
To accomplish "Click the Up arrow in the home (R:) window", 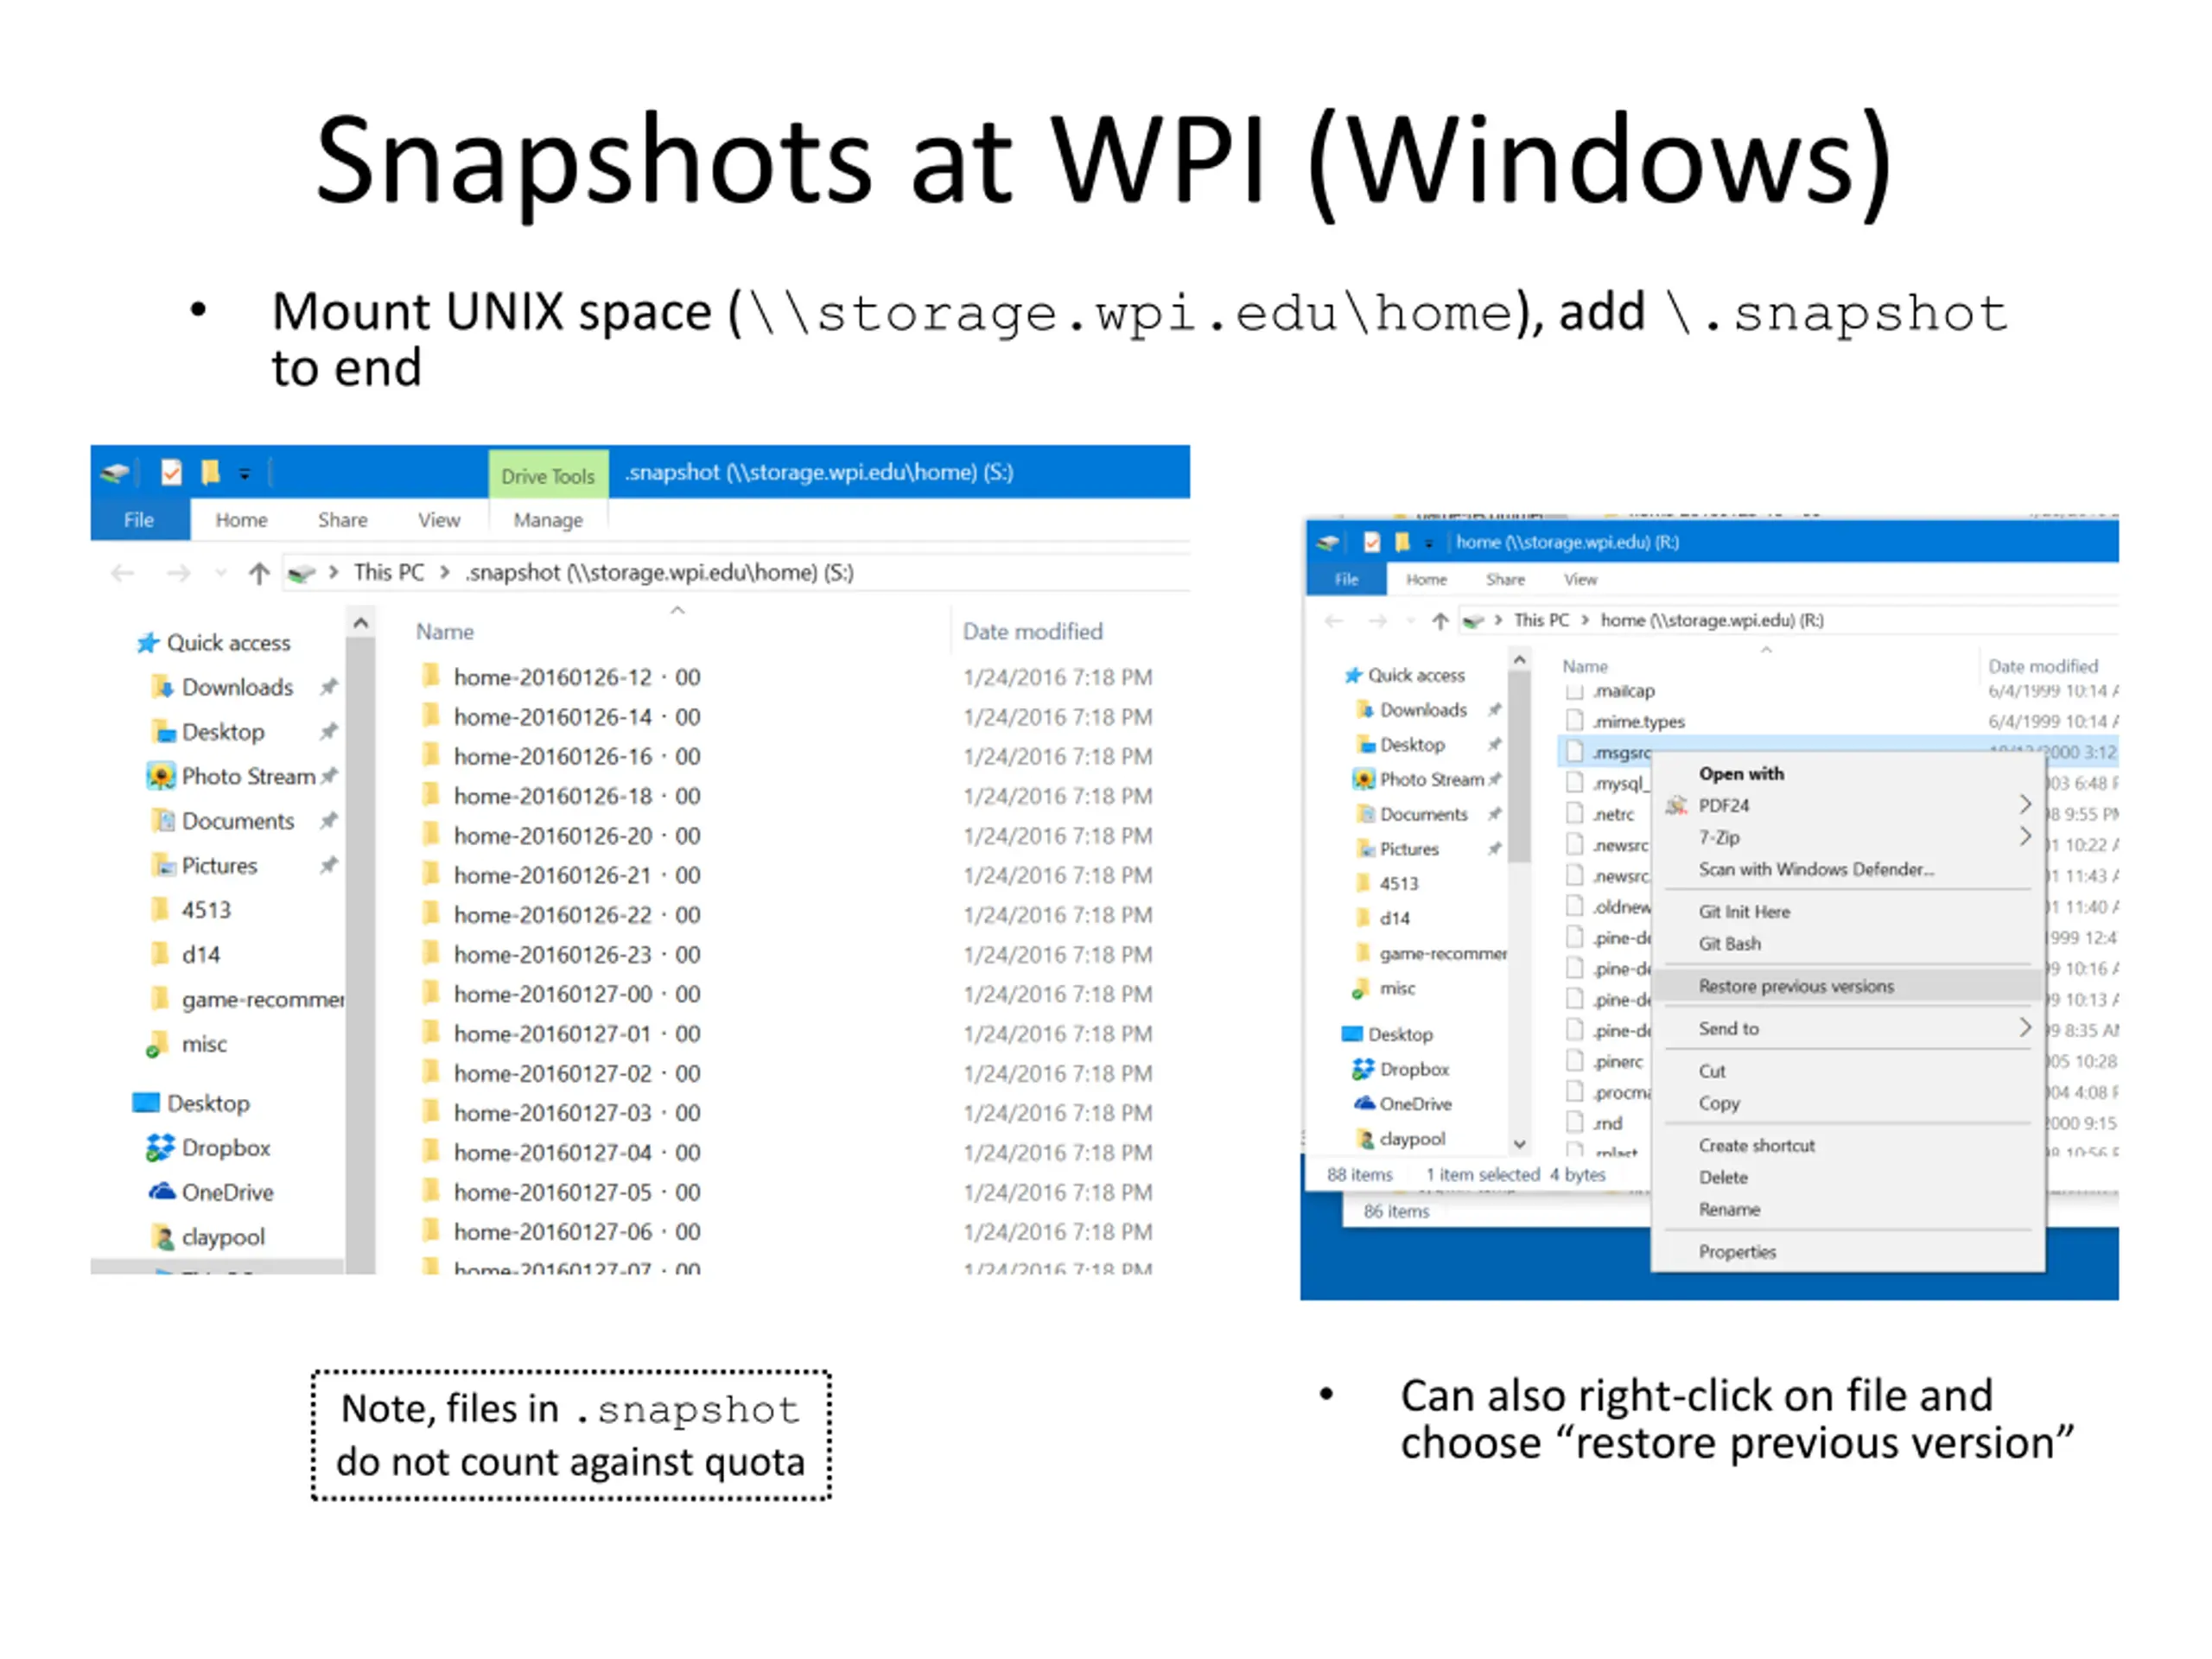I will (1440, 621).
